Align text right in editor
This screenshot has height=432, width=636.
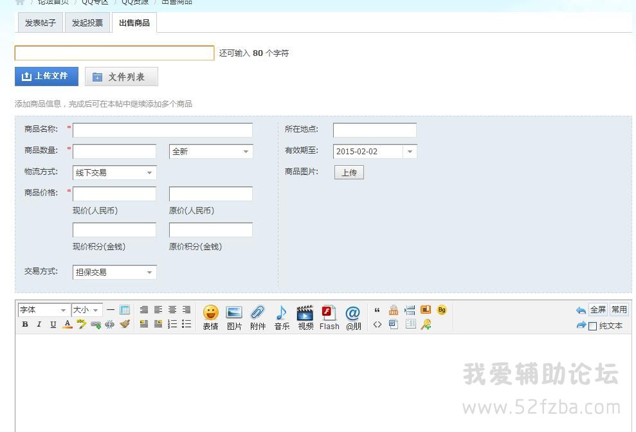pyautogui.click(x=186, y=309)
